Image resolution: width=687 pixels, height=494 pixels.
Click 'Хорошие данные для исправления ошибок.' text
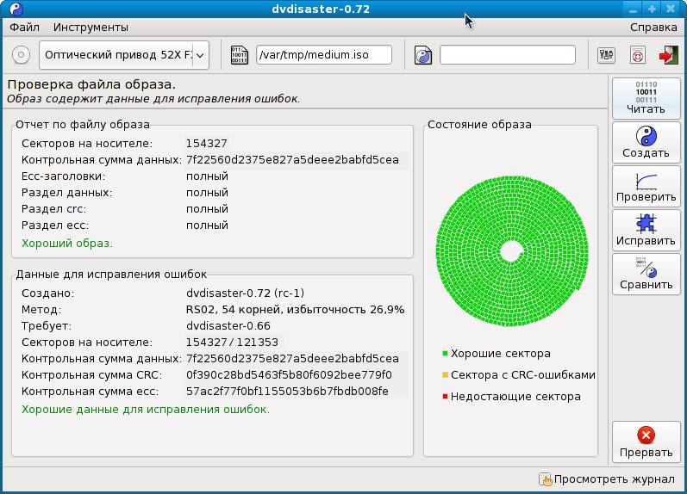coord(146,410)
